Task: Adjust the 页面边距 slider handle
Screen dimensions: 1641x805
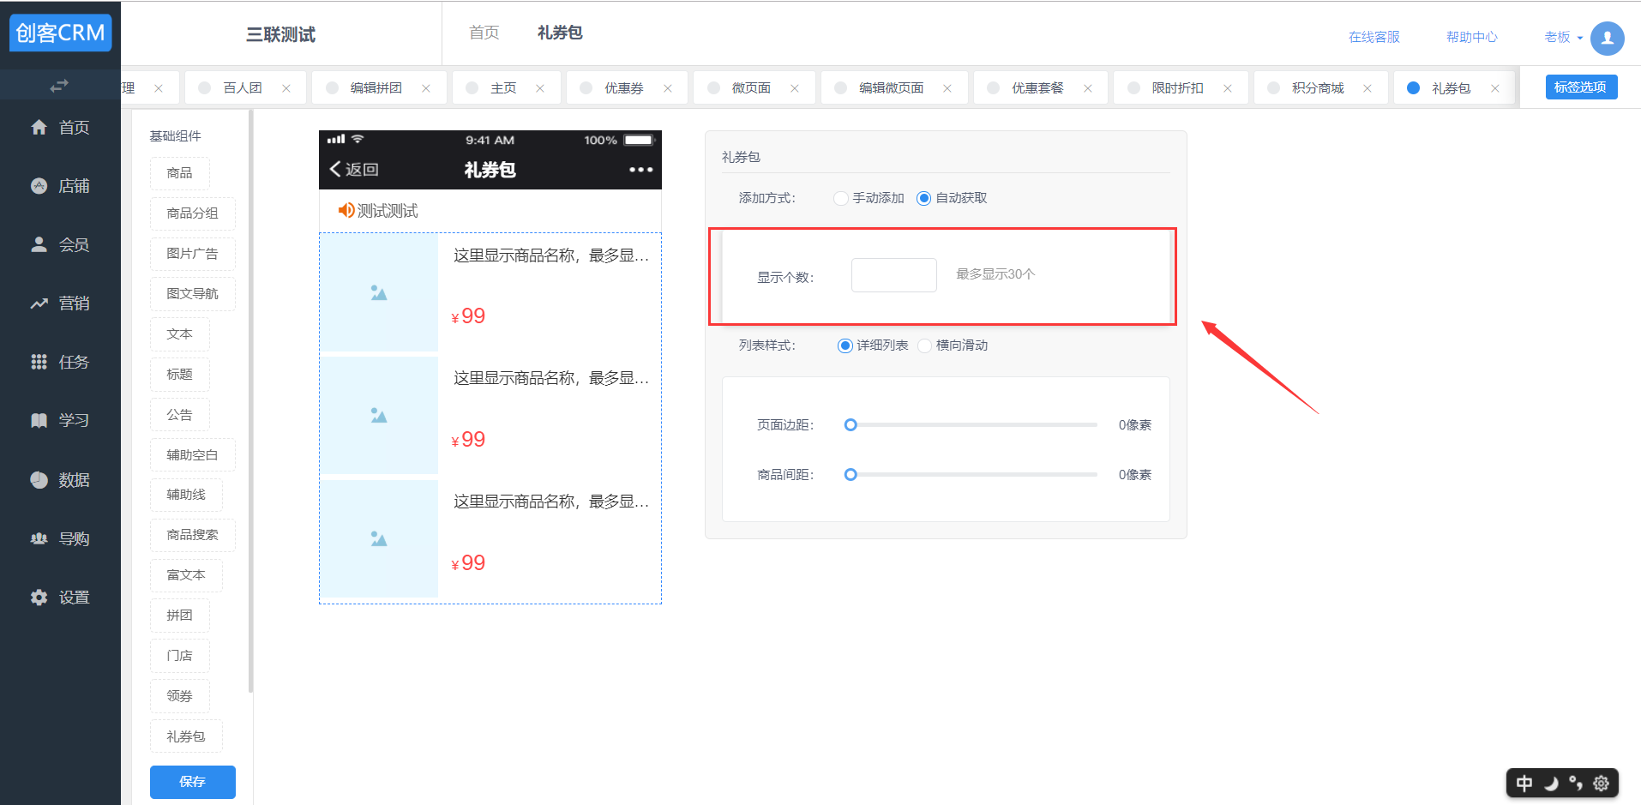Action: pyautogui.click(x=851, y=425)
